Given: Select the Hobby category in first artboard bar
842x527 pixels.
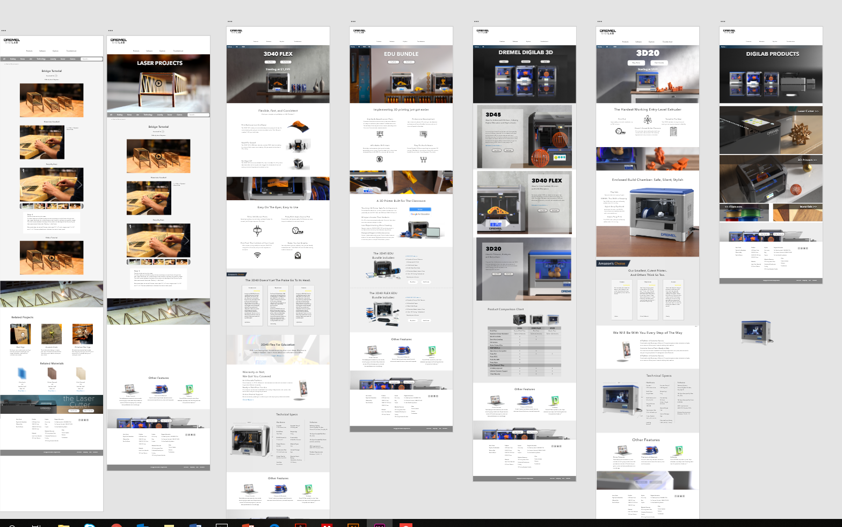Looking at the screenshot, I should click(x=13, y=59).
